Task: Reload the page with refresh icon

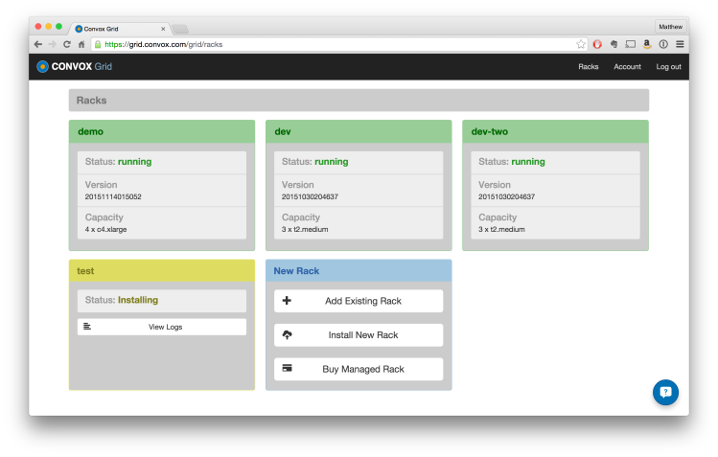Action: (67, 44)
